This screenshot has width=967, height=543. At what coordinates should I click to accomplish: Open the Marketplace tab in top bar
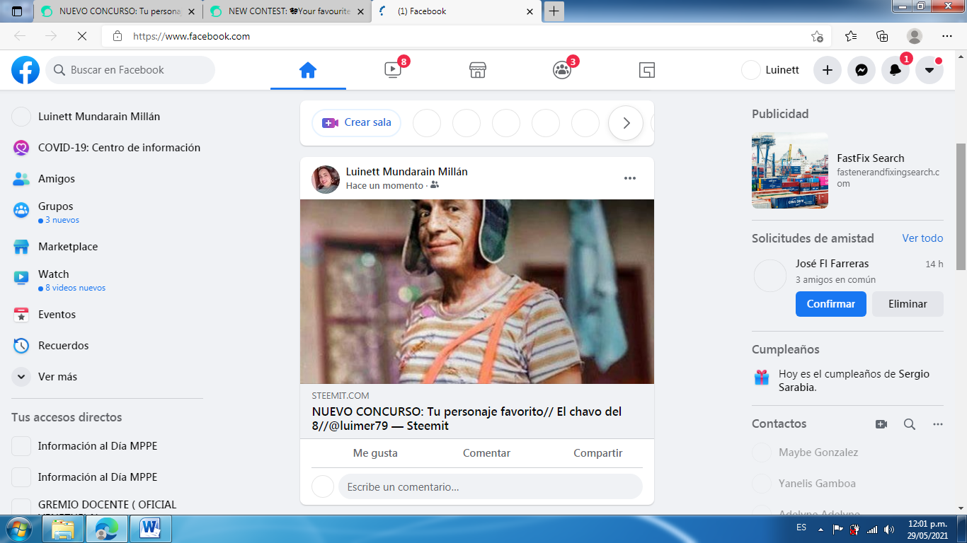(x=478, y=70)
